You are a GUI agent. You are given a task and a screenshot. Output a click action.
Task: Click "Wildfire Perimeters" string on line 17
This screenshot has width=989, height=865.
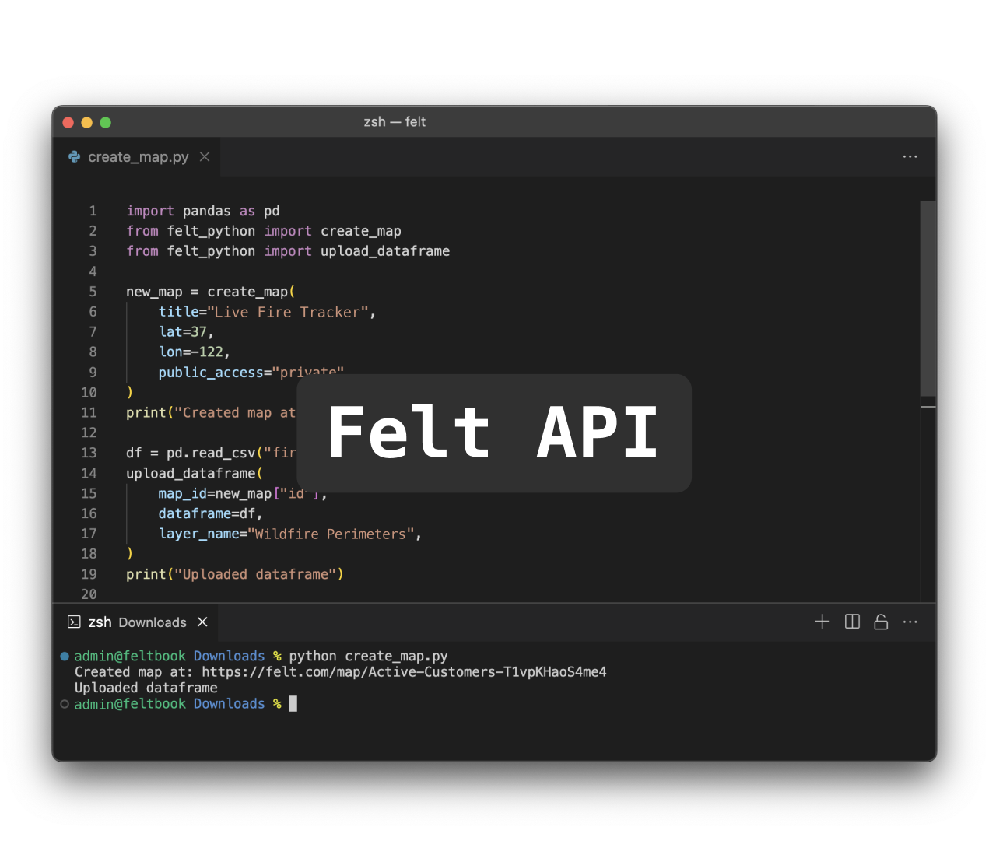331,534
